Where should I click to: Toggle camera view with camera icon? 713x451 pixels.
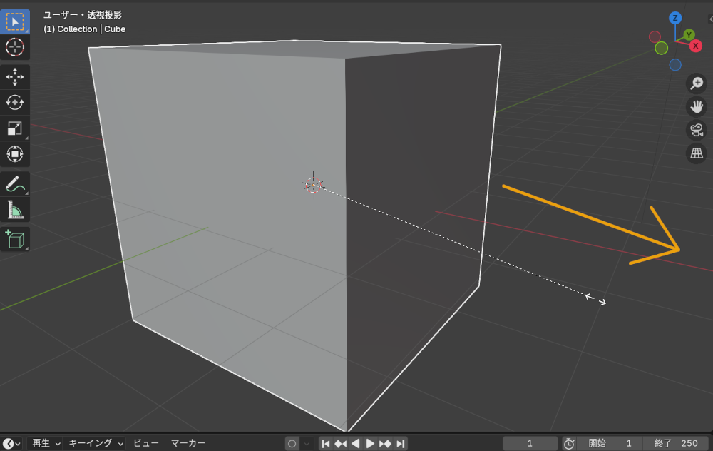(x=696, y=130)
